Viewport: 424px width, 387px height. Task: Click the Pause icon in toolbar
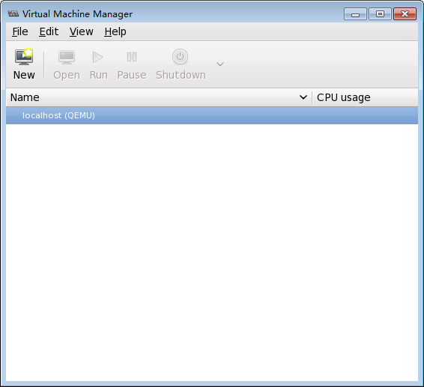[x=132, y=57]
